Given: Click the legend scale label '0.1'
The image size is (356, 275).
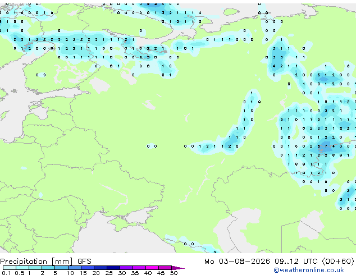Looking at the screenshot, I should (x=6, y=273).
